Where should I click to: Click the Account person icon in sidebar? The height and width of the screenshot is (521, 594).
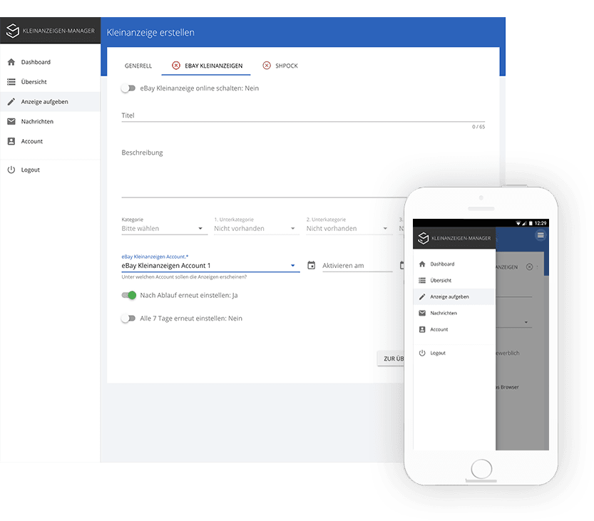tap(11, 141)
